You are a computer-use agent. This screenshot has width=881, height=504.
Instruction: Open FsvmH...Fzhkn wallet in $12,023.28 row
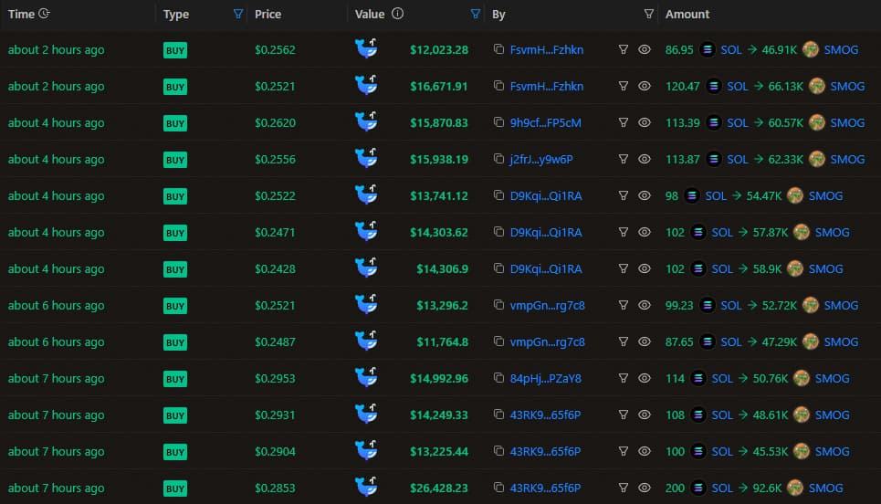tap(547, 49)
